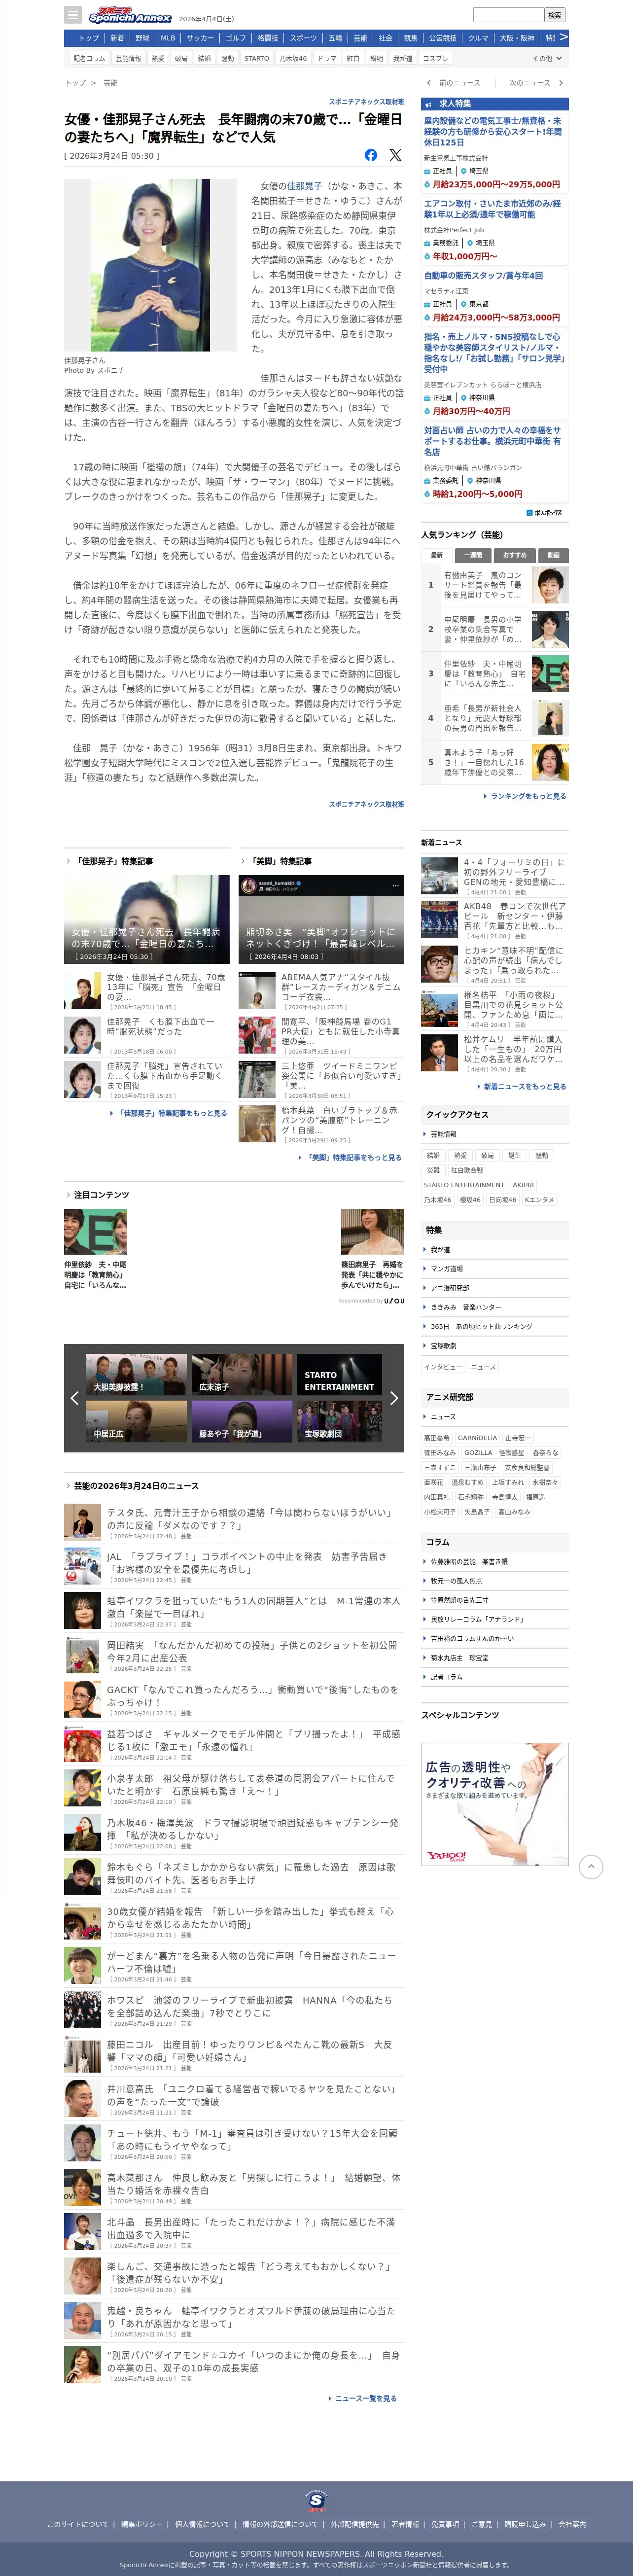Image resolution: width=633 pixels, height=2576 pixels.
Task: Open 競馬 in main navigation
Action: (x=410, y=38)
